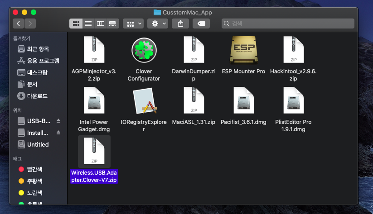Image resolution: width=373 pixels, height=214 pixels.
Task: Select the ESP Mounter Pro app icon
Action: point(243,50)
